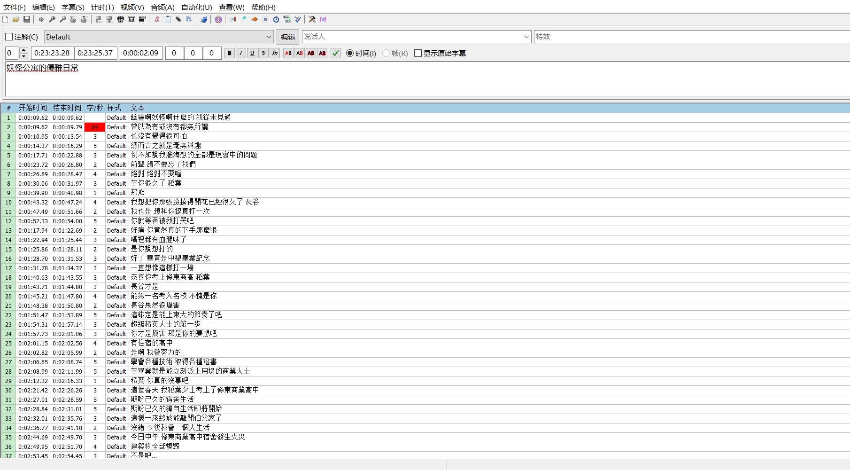Pick the secondary color (second AB)

pyautogui.click(x=300, y=53)
